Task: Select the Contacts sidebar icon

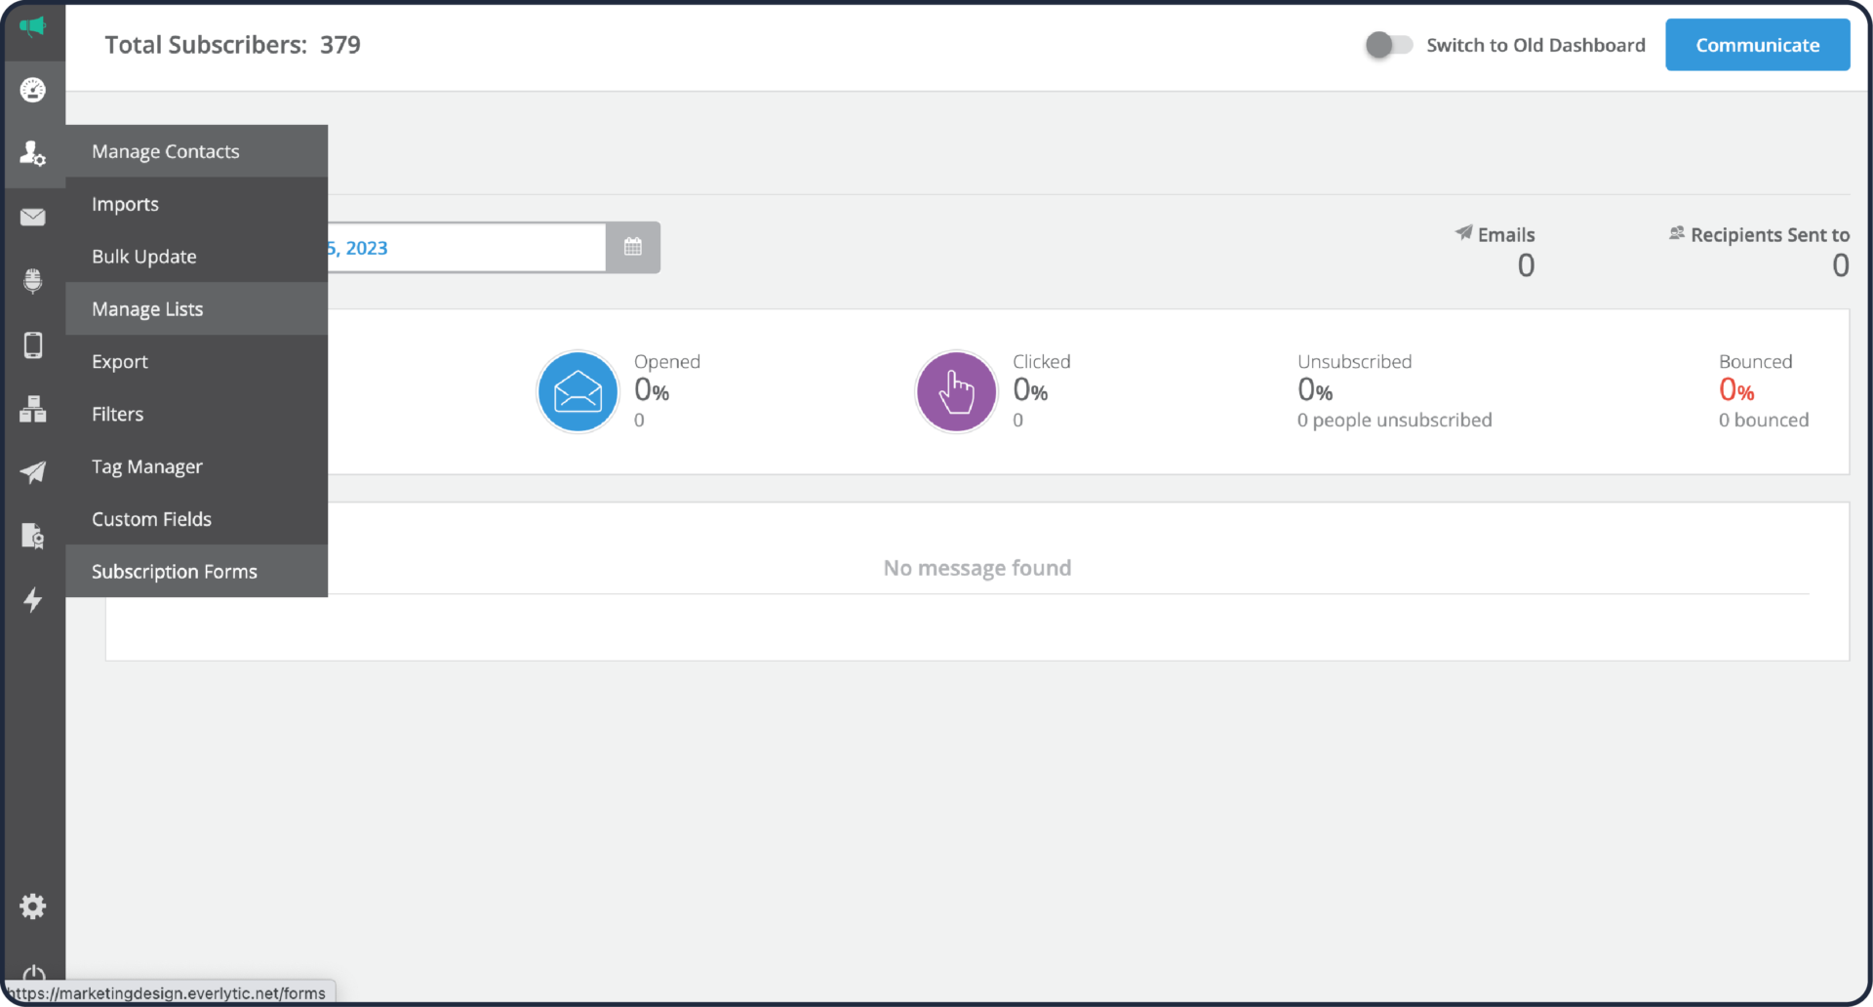Action: 33,153
